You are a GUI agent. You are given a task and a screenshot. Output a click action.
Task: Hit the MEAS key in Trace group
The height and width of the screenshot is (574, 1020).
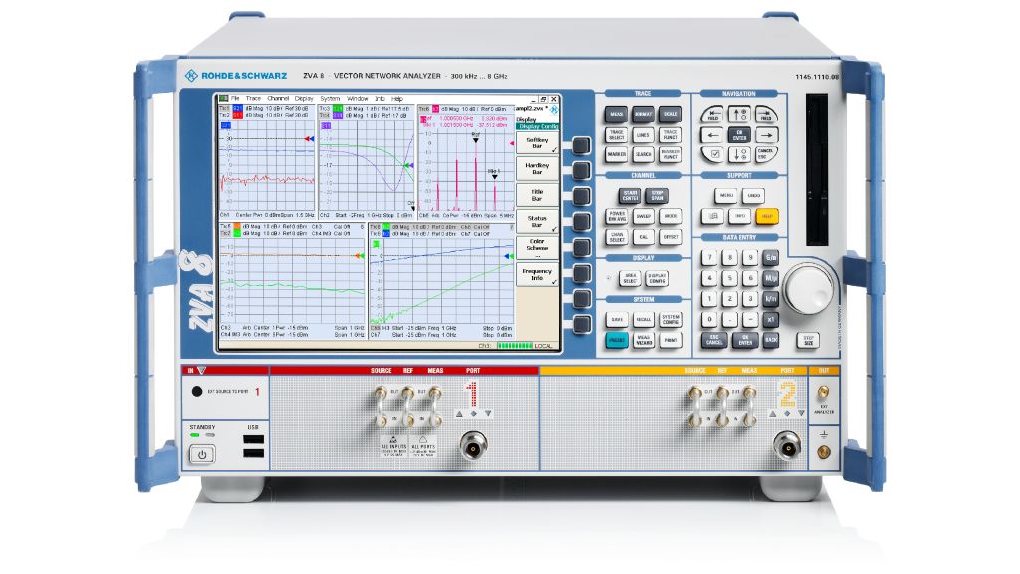coord(616,114)
